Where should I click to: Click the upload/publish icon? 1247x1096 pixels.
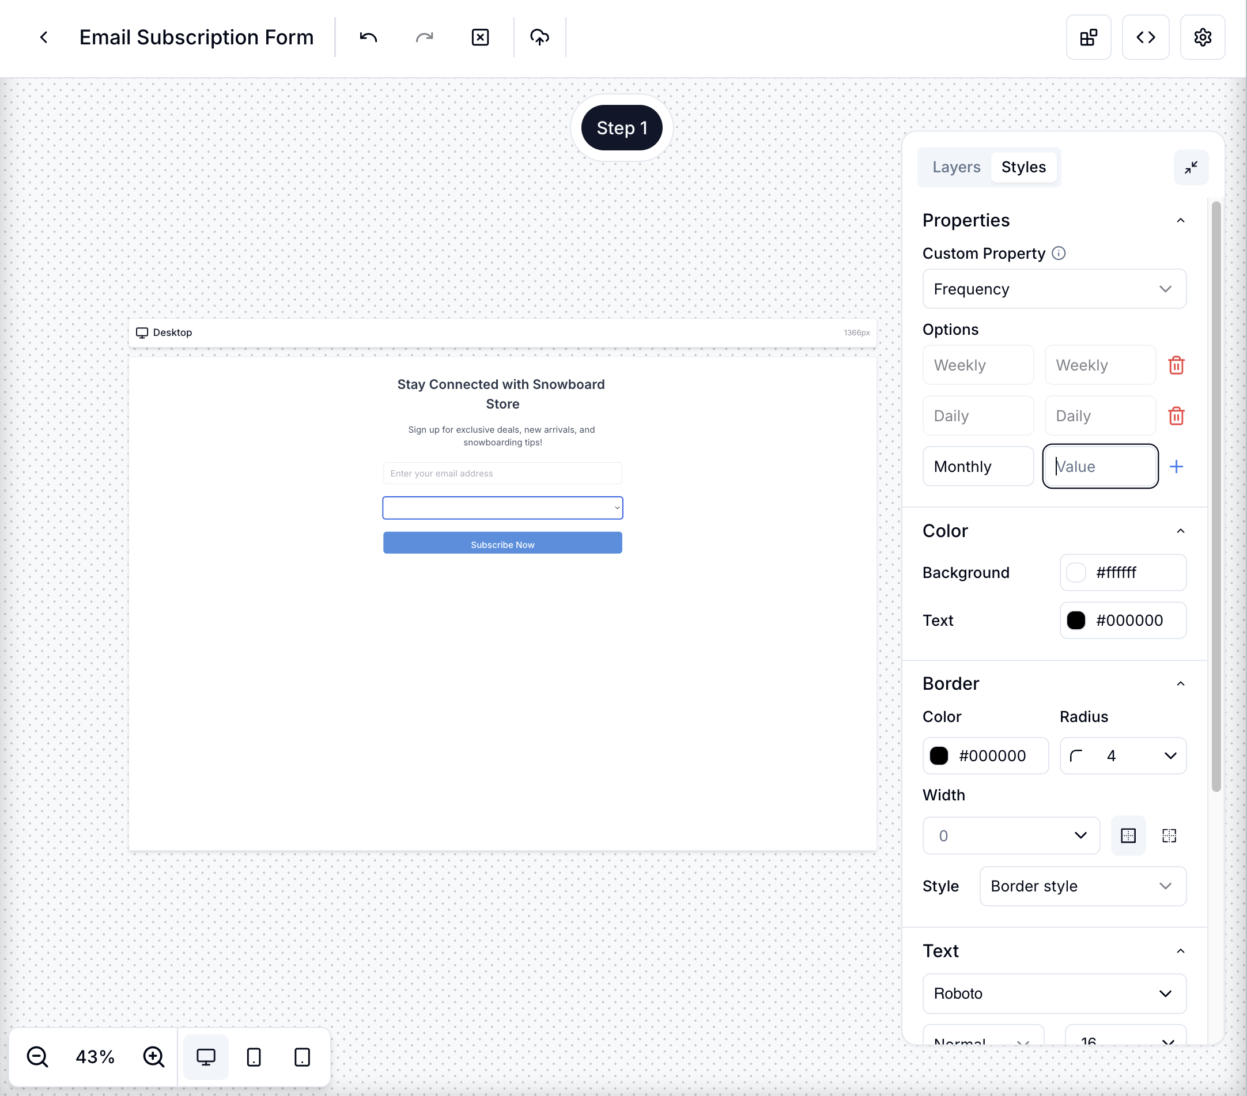[x=540, y=37]
